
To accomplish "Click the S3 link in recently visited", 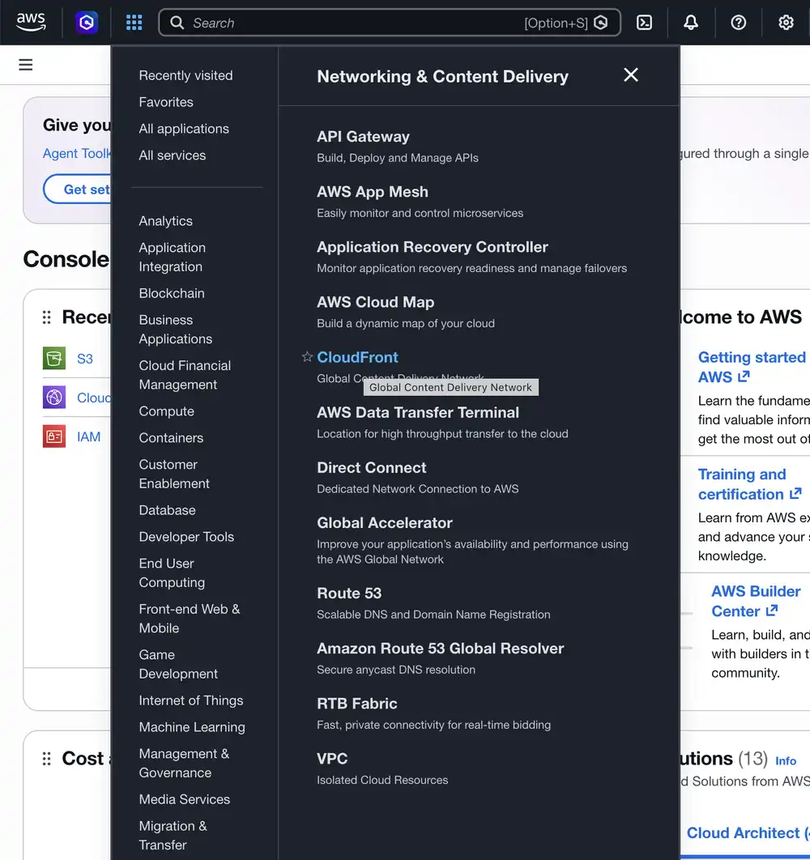I will [85, 359].
